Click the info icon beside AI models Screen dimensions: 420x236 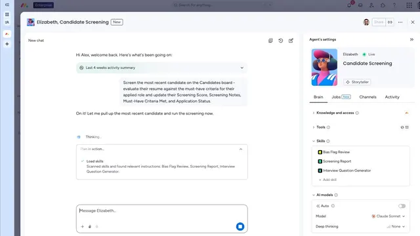click(336, 195)
